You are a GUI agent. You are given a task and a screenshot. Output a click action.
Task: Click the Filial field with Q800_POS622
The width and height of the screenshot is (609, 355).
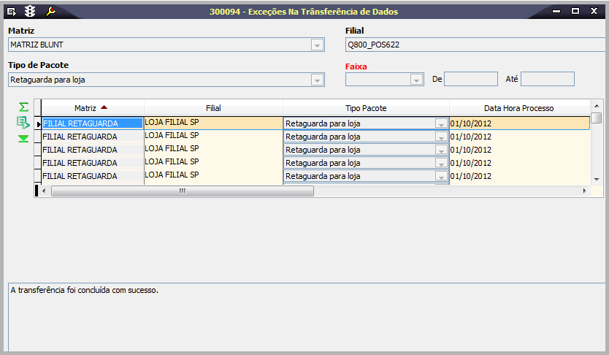coord(475,45)
